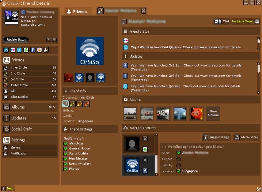Viewport: 262px width, 192px height.
Task: Open Notification settings
Action: 30,153
